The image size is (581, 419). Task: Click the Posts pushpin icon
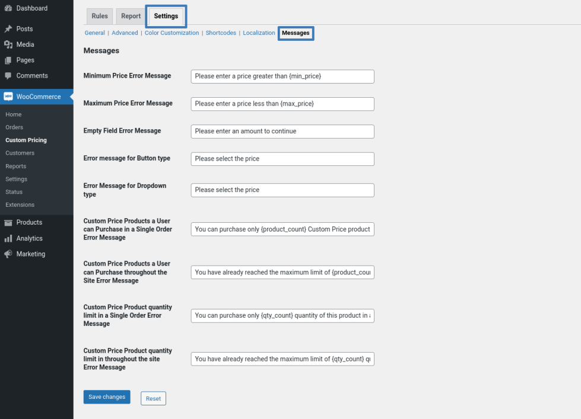point(8,29)
